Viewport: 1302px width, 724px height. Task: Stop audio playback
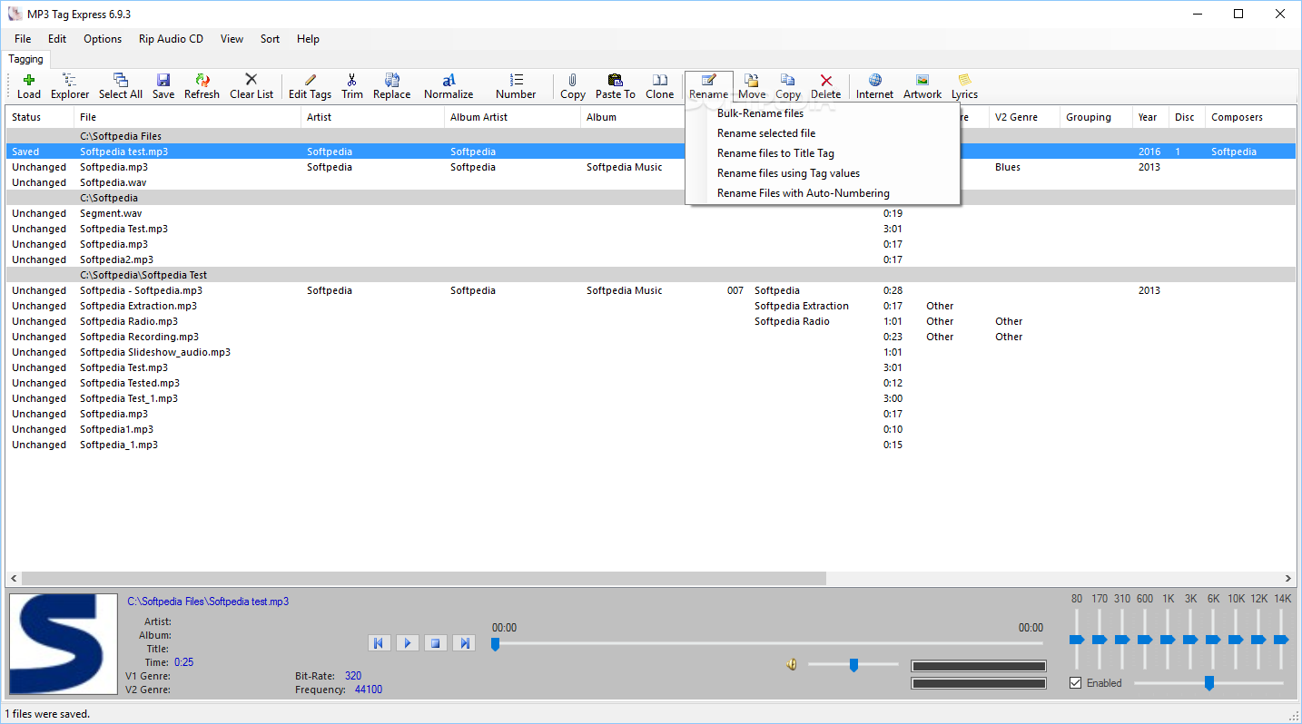click(436, 643)
